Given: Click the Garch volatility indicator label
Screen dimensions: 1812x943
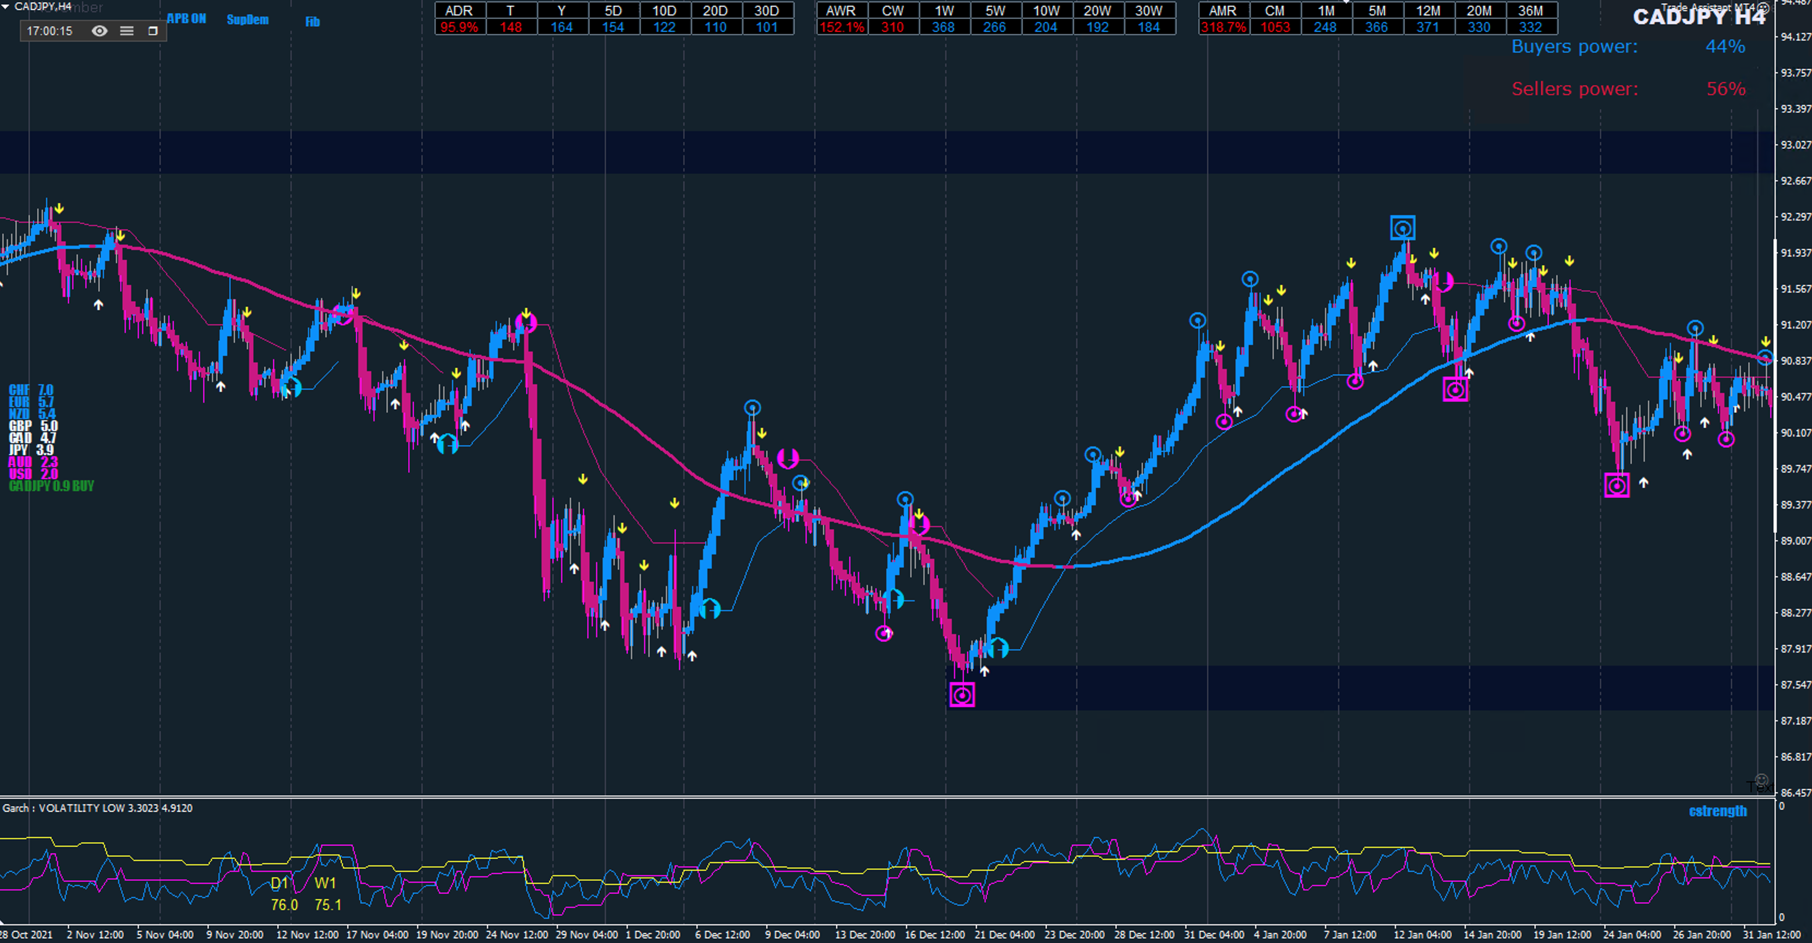Looking at the screenshot, I should pyautogui.click(x=97, y=808).
